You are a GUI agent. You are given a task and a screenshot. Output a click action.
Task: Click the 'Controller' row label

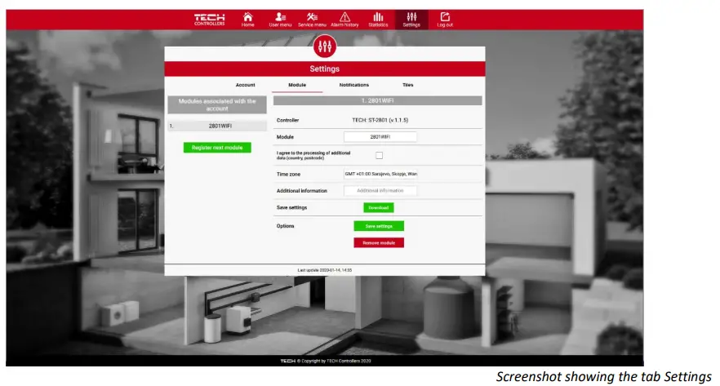tap(287, 120)
